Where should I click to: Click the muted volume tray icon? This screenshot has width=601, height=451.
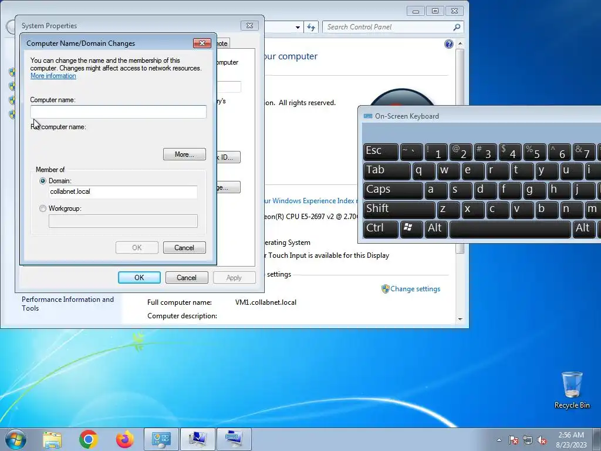[542, 440]
